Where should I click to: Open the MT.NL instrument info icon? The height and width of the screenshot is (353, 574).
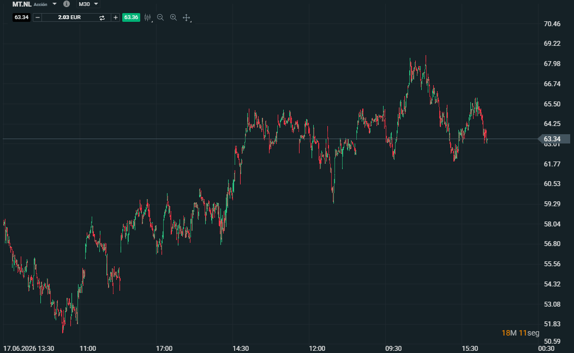(x=66, y=4)
